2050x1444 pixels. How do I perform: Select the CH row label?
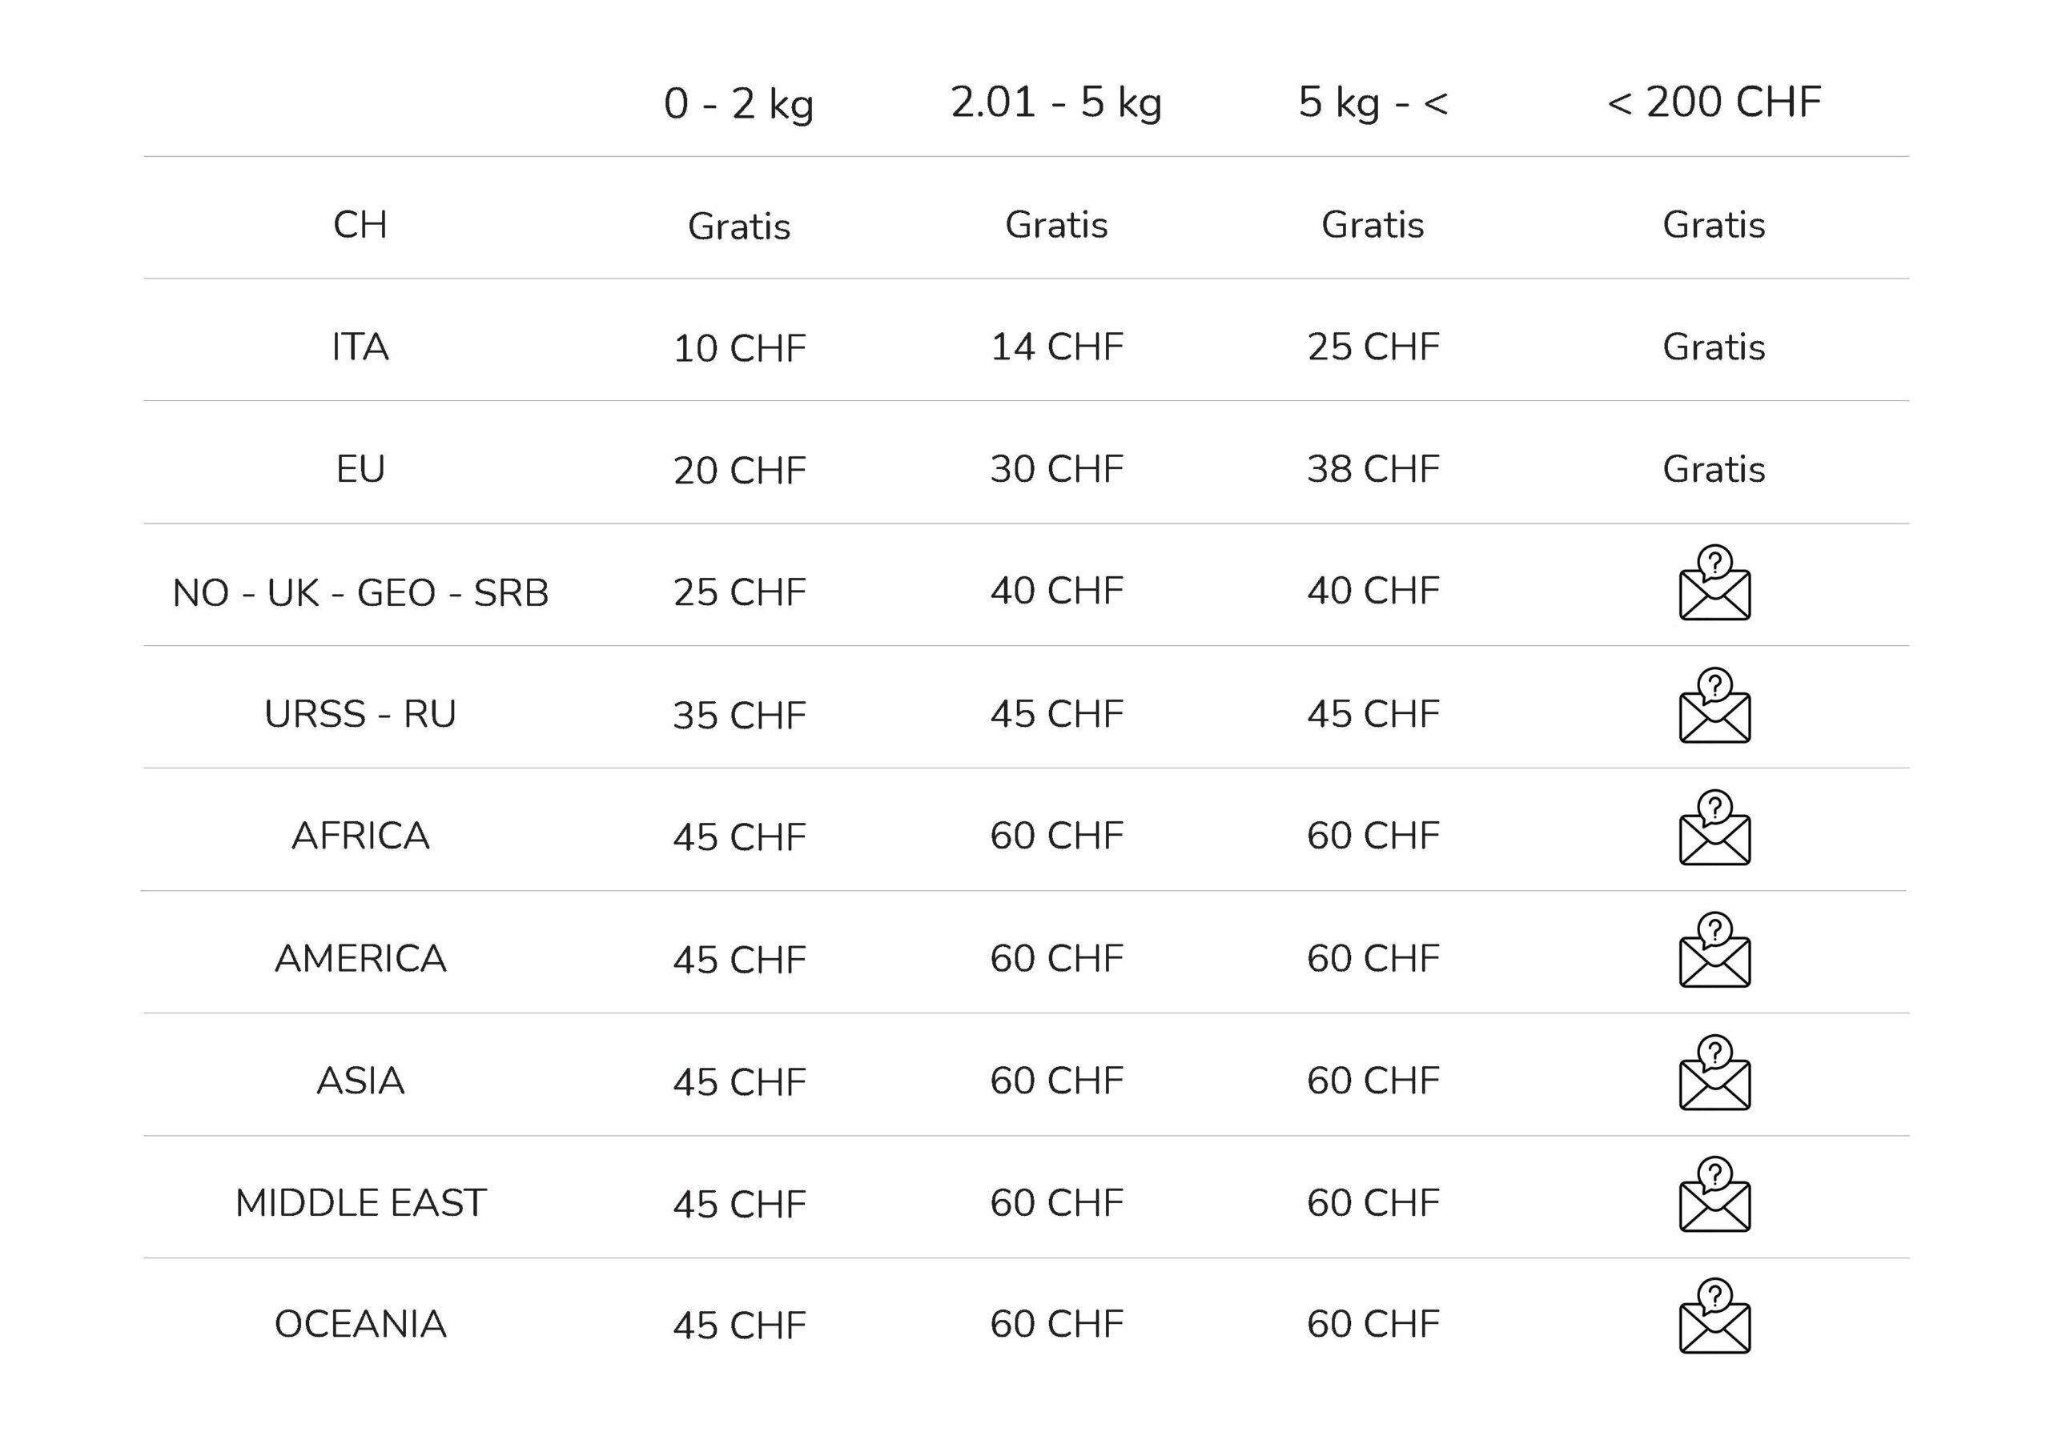pos(360,224)
